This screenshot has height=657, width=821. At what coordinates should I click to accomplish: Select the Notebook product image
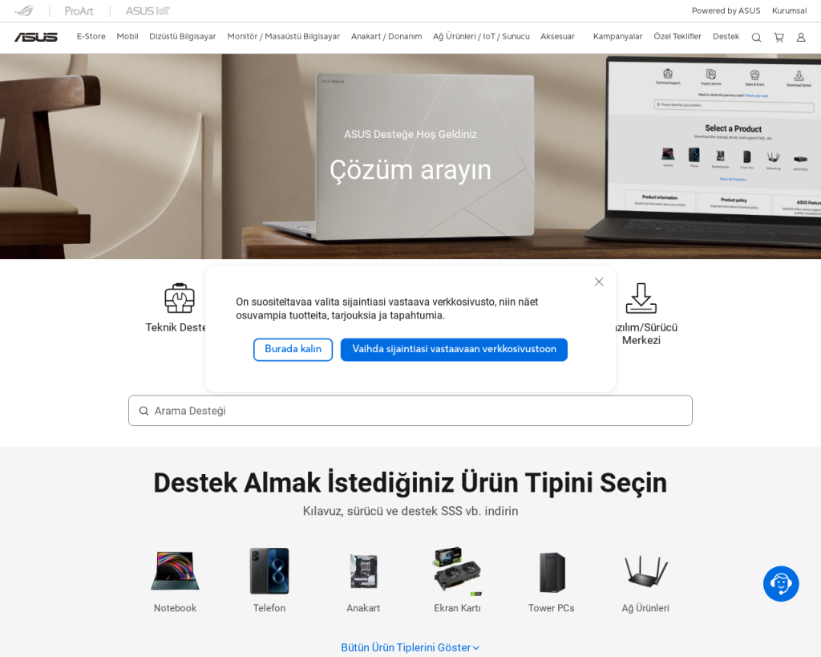point(175,570)
